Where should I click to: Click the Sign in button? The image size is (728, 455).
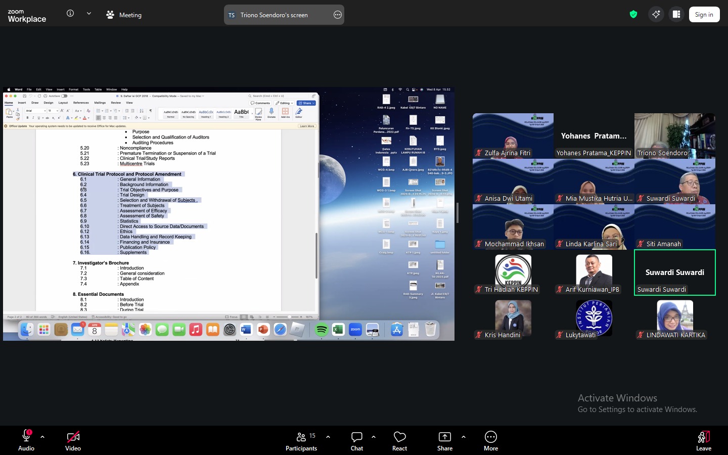(704, 15)
